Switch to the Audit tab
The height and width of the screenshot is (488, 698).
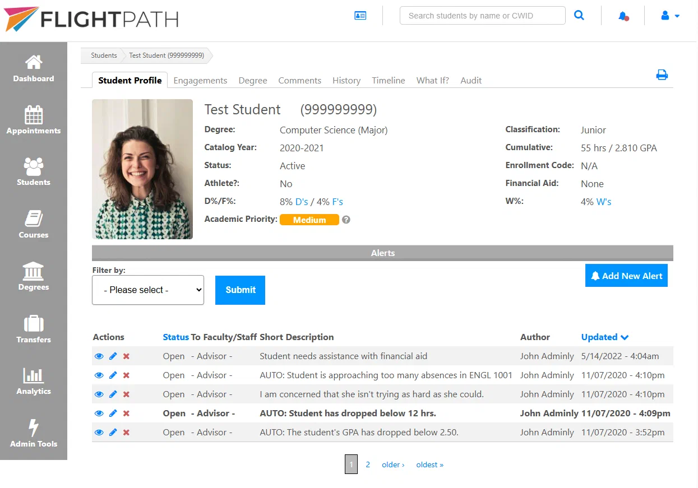(x=471, y=80)
